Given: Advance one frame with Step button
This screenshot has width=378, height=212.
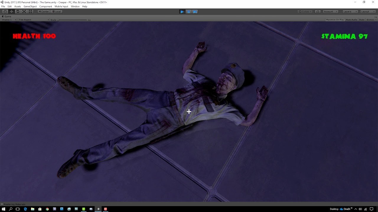Looking at the screenshot, I should point(195,11).
